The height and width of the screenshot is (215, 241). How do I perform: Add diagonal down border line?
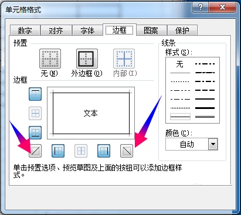coord(127,151)
